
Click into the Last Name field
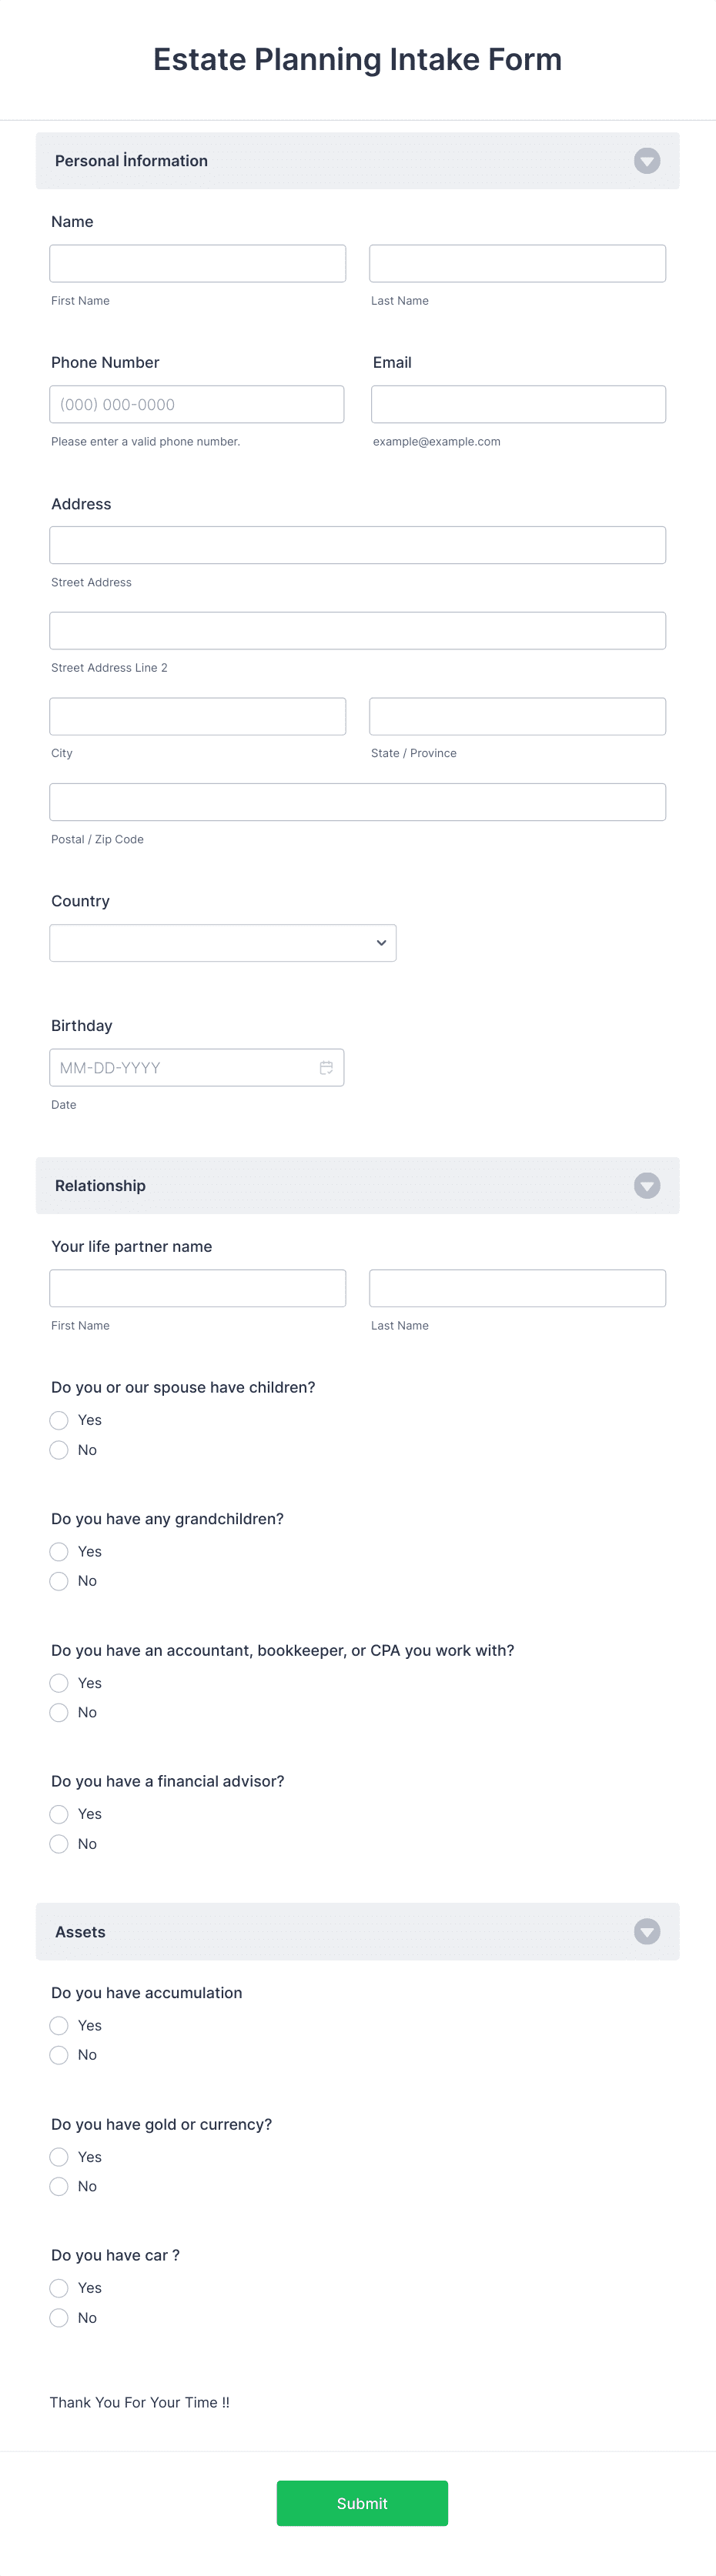point(517,263)
